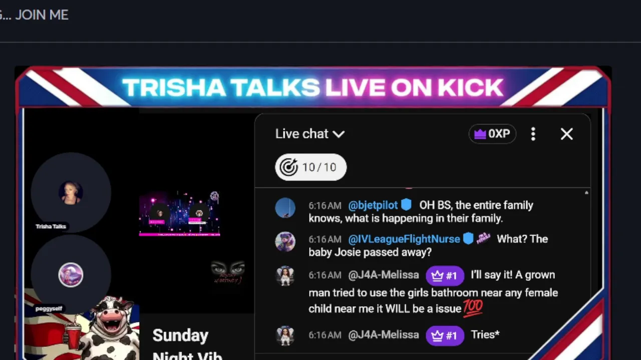The height and width of the screenshot is (360, 641).
Task: Click IVLeagueFlightNurse's avatar
Action: point(285,241)
